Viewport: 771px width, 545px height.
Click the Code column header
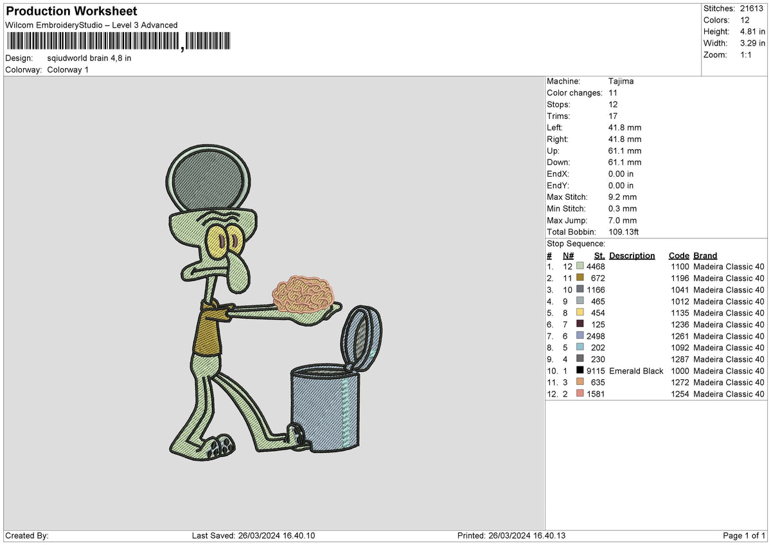pos(678,255)
